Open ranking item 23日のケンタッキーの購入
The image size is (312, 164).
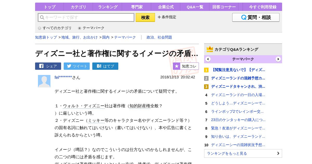tap(238, 120)
